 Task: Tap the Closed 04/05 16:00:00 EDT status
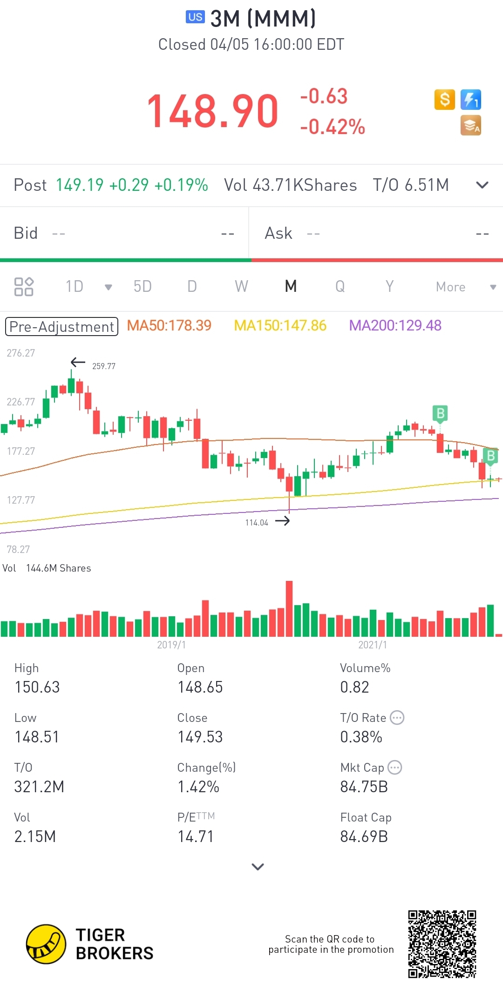(x=251, y=44)
